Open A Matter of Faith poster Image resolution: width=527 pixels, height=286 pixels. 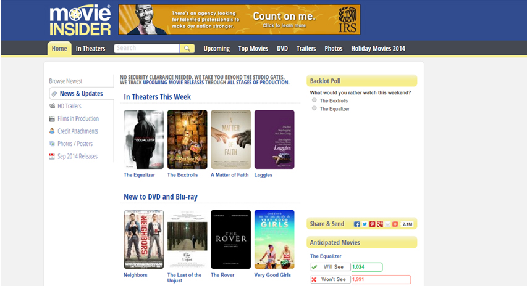230,139
